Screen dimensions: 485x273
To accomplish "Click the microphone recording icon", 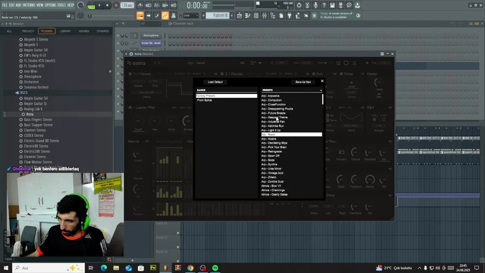I will [315, 5].
